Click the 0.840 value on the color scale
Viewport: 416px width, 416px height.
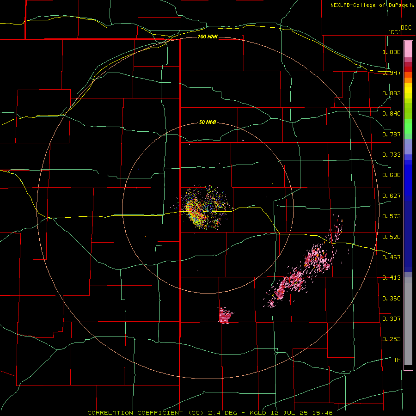point(392,114)
